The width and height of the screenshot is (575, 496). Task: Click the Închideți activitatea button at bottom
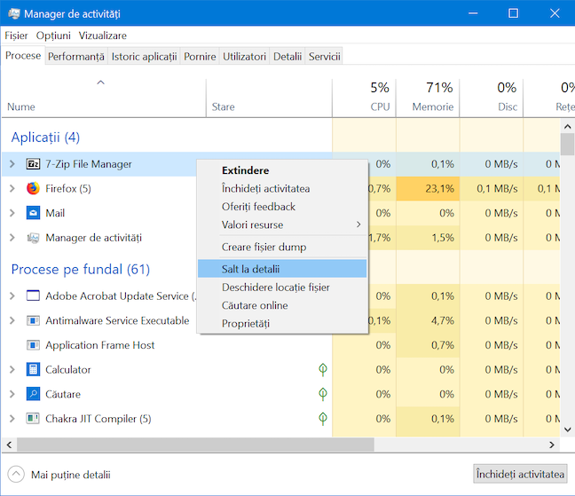click(520, 474)
